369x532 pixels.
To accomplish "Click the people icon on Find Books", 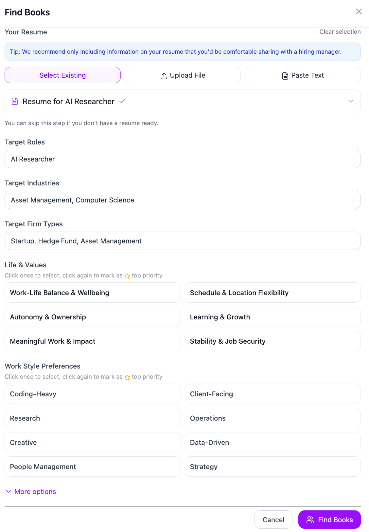I will click(x=310, y=520).
